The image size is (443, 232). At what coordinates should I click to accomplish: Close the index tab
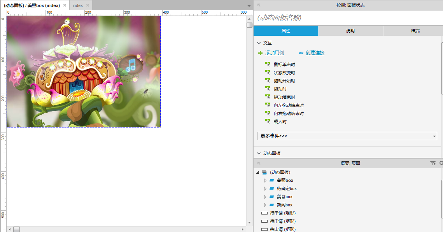pos(88,5)
